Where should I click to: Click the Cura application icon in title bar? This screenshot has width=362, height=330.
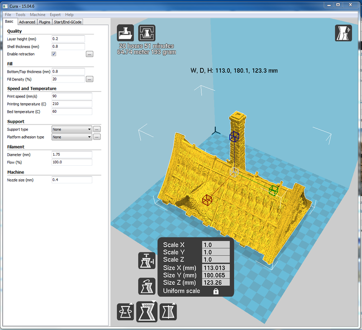pos(5,6)
